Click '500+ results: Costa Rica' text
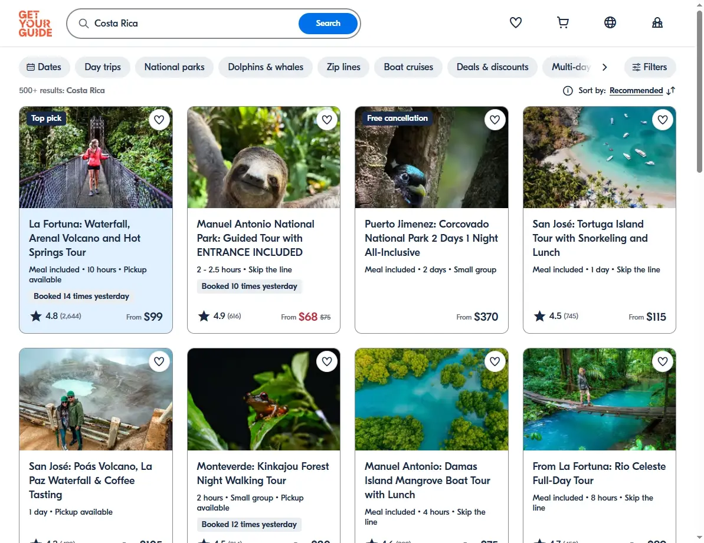This screenshot has height=543, width=704. click(61, 91)
